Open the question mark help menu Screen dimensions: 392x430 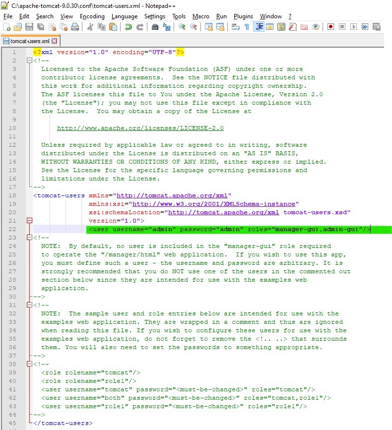(290, 16)
